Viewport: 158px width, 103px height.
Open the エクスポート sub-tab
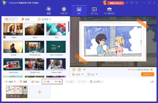point(45,19)
